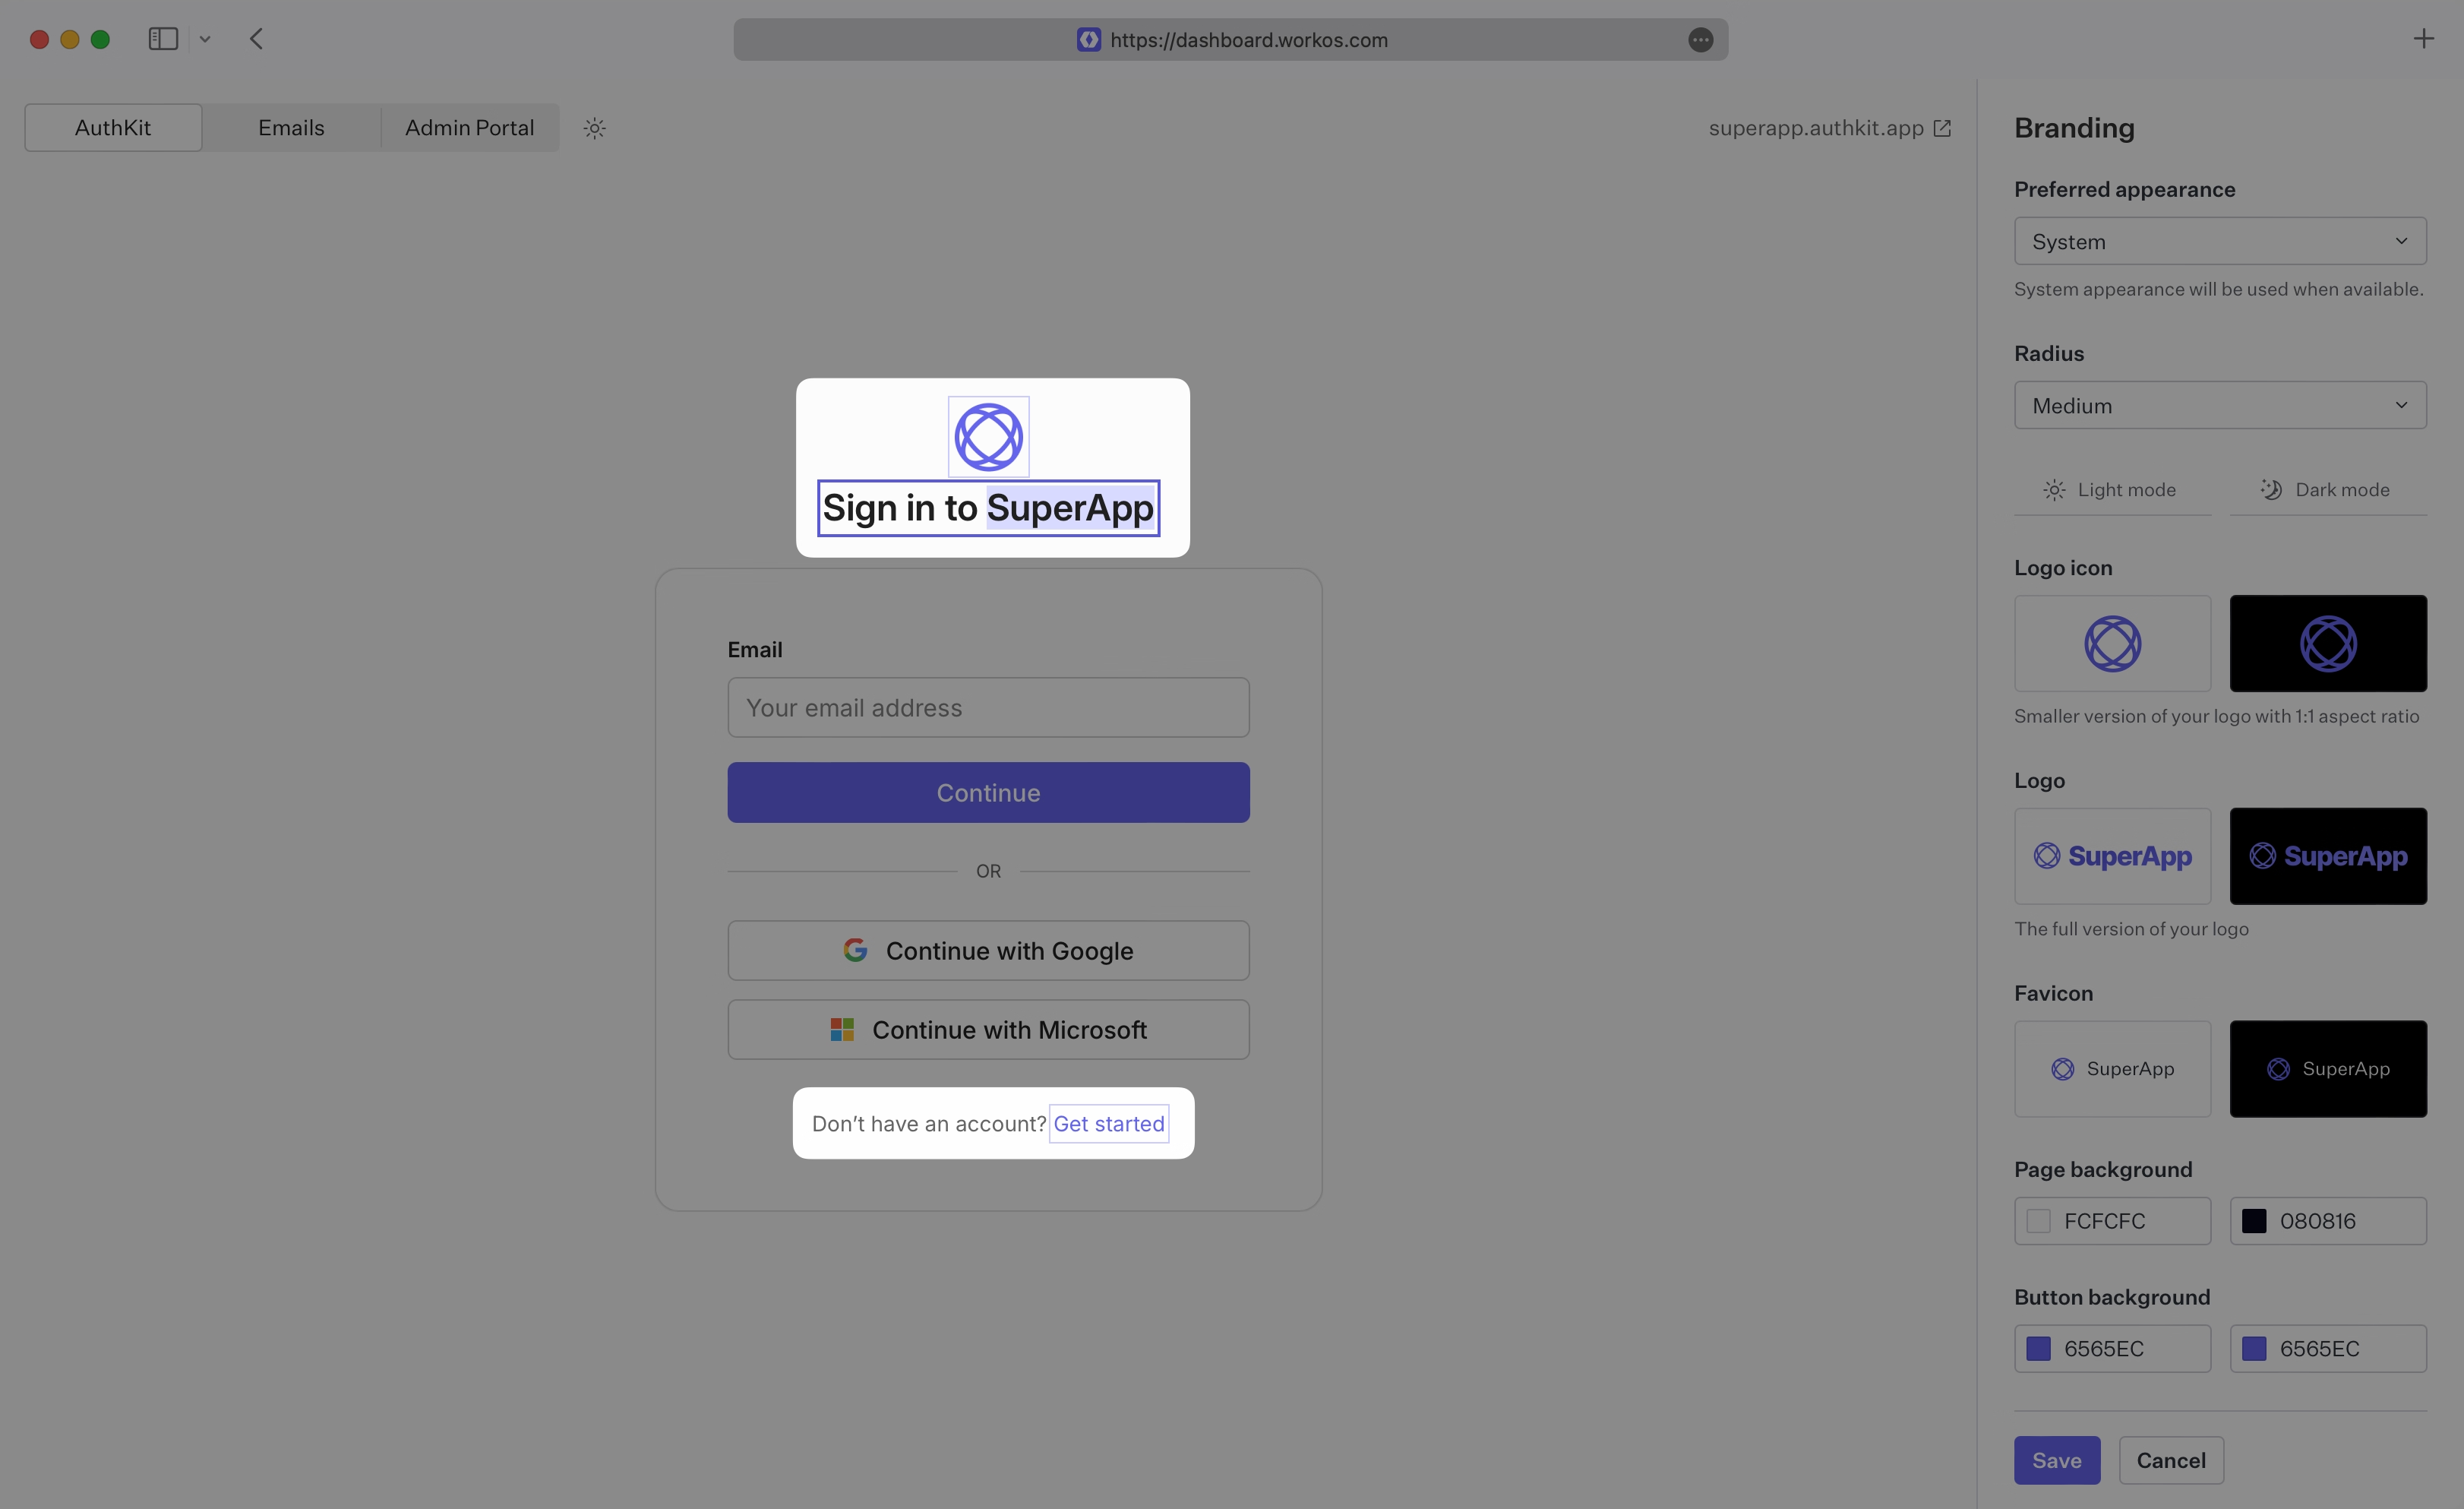Click the moon icon for dark mode toggle
The image size is (2464, 1509).
(x=2270, y=488)
